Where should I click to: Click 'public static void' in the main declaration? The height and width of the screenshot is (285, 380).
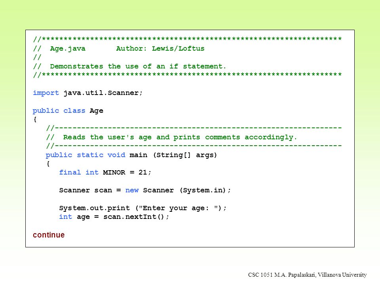(85, 155)
